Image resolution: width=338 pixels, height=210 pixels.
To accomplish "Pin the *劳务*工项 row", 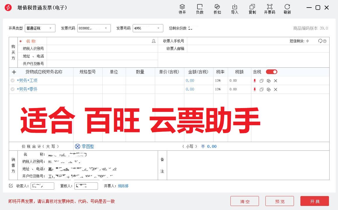I will pyautogui.click(x=255, y=81).
